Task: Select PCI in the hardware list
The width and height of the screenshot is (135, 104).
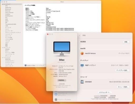Action: click(x=6, y=18)
